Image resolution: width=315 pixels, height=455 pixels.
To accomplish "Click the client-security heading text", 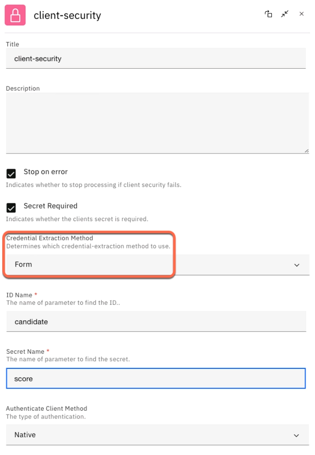I will point(68,16).
